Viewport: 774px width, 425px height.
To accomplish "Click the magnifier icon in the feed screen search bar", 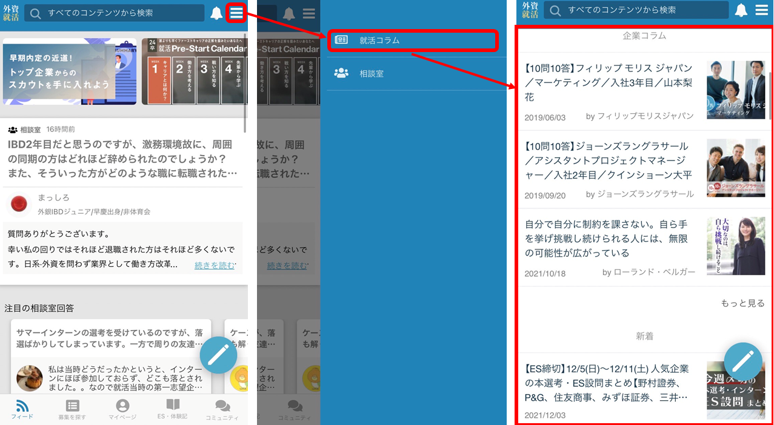I will click(x=36, y=13).
